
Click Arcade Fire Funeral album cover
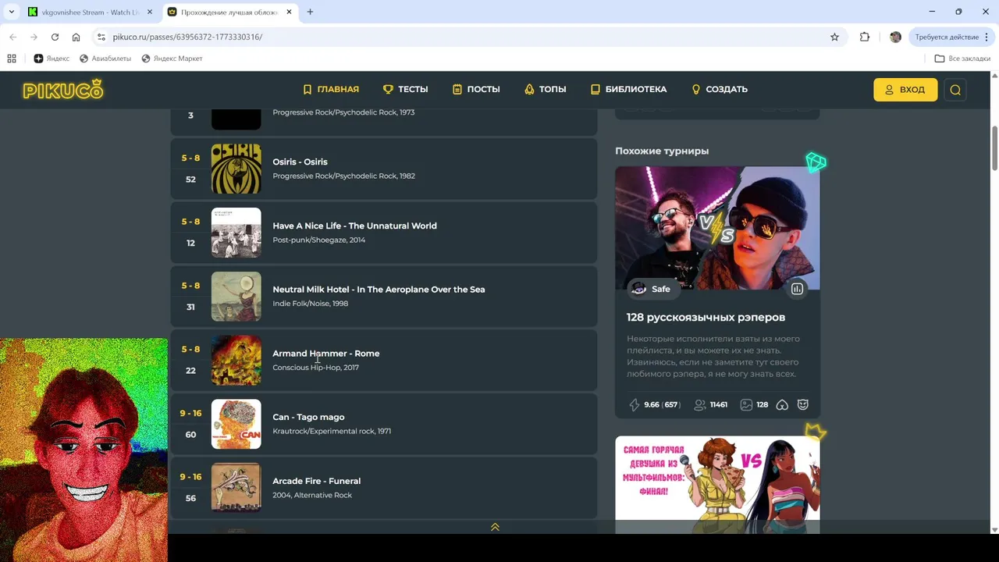(236, 488)
